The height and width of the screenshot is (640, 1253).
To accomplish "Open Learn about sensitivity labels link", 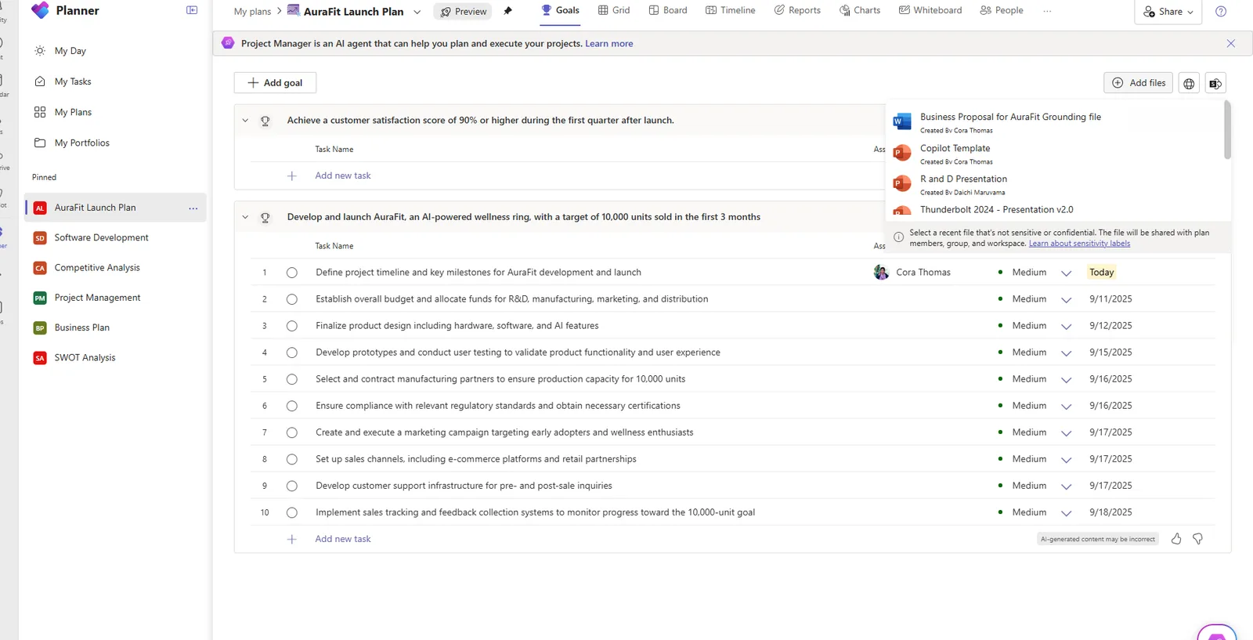I will pyautogui.click(x=1079, y=244).
